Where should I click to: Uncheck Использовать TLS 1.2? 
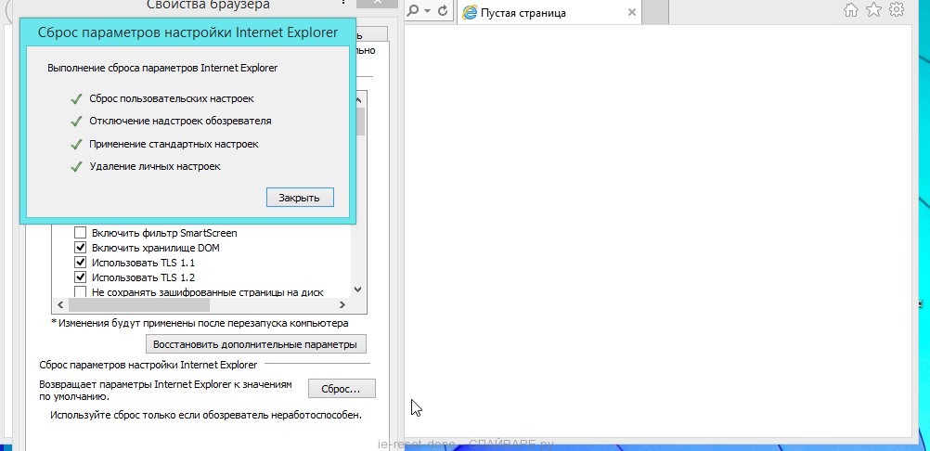click(80, 277)
